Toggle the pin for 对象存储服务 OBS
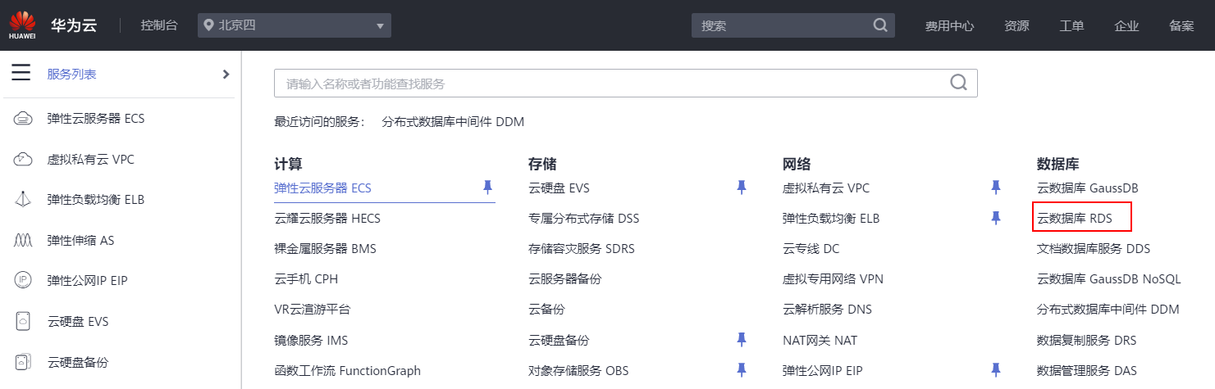 click(x=742, y=370)
